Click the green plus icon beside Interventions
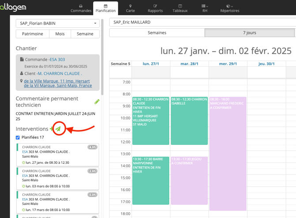 point(51,129)
